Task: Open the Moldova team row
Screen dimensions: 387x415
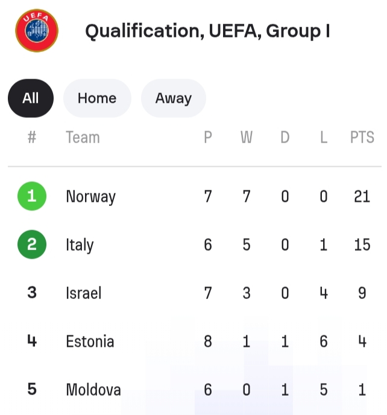Action: coord(93,390)
